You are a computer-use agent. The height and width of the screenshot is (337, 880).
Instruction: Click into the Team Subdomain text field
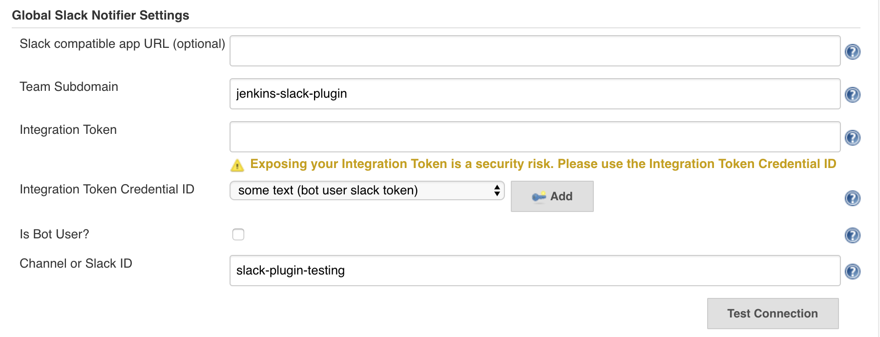click(x=535, y=94)
